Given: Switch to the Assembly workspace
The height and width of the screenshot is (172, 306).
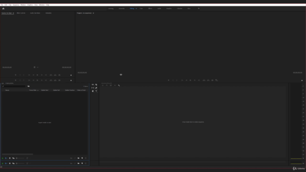Looking at the screenshot, I should click(x=121, y=9).
